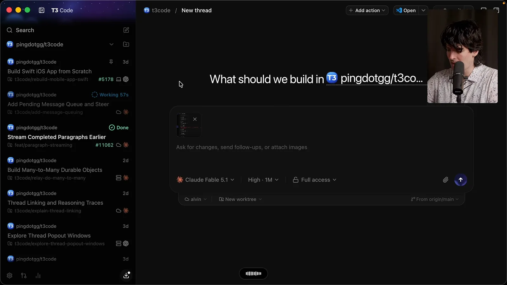Viewport: 507px width, 285px height.
Task: Open the settings gear in sidebar footer
Action: pos(10,275)
